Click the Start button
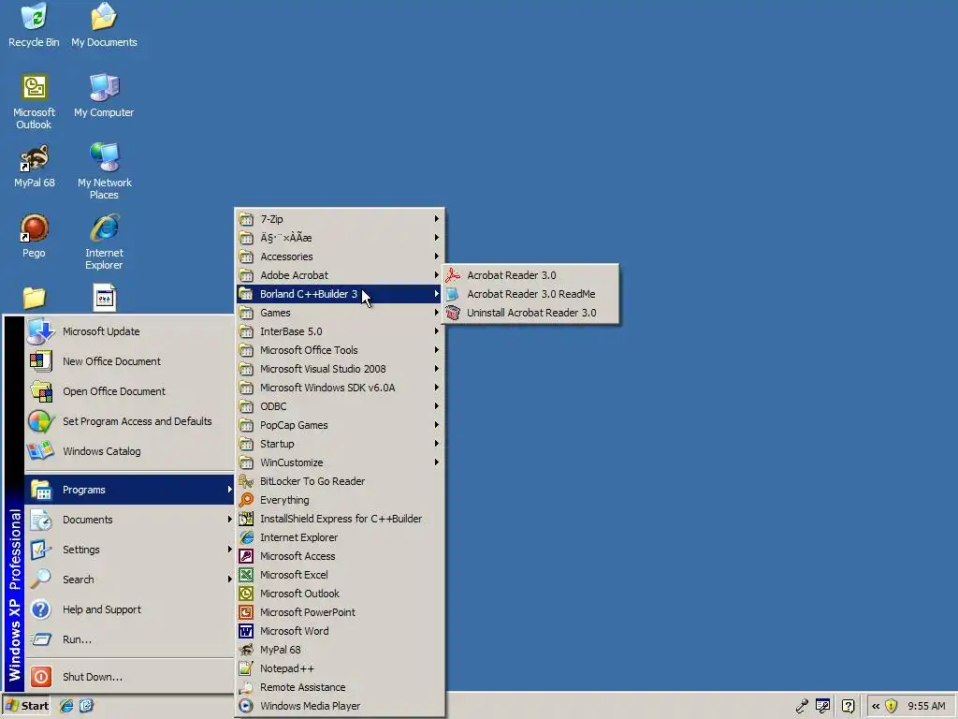The width and height of the screenshot is (958, 719). click(x=27, y=706)
